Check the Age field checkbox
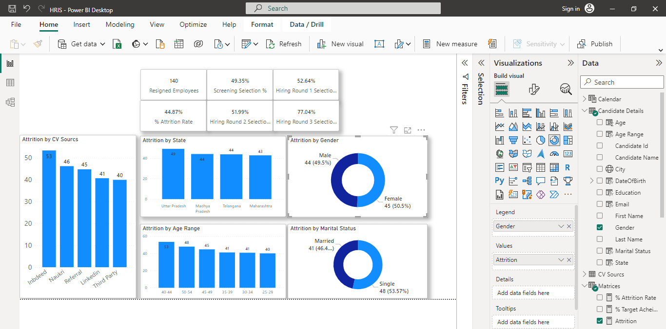666x329 pixels. [x=600, y=123]
